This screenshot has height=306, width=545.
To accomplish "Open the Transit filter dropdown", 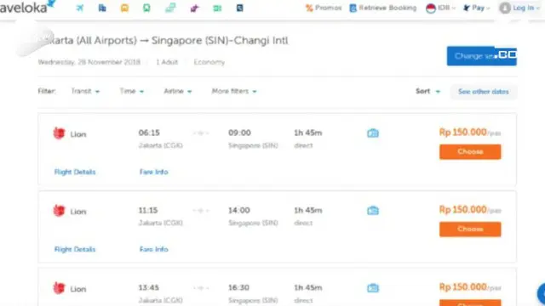I will pyautogui.click(x=85, y=91).
